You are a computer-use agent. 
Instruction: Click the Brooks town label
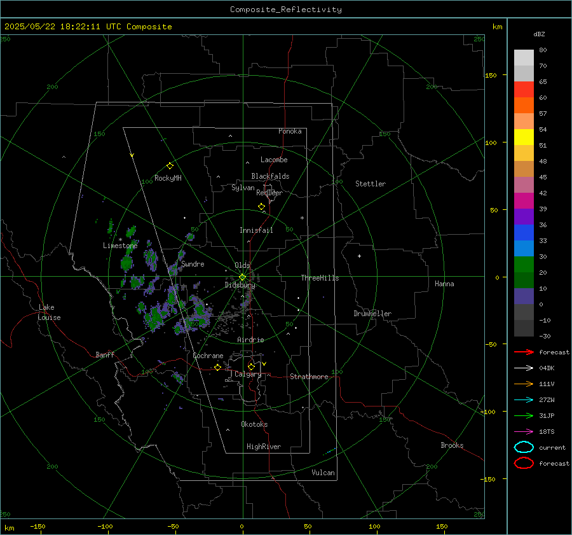click(452, 445)
